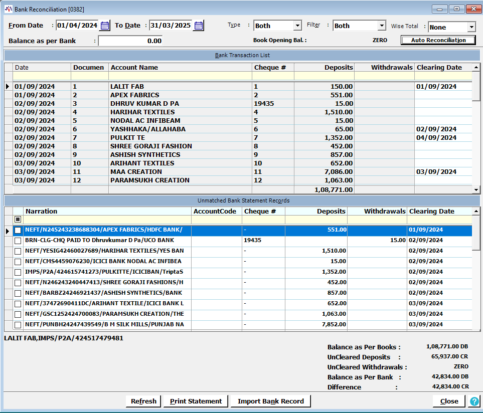Click the Balance as per Bank field
483x413 pixels.
point(130,41)
